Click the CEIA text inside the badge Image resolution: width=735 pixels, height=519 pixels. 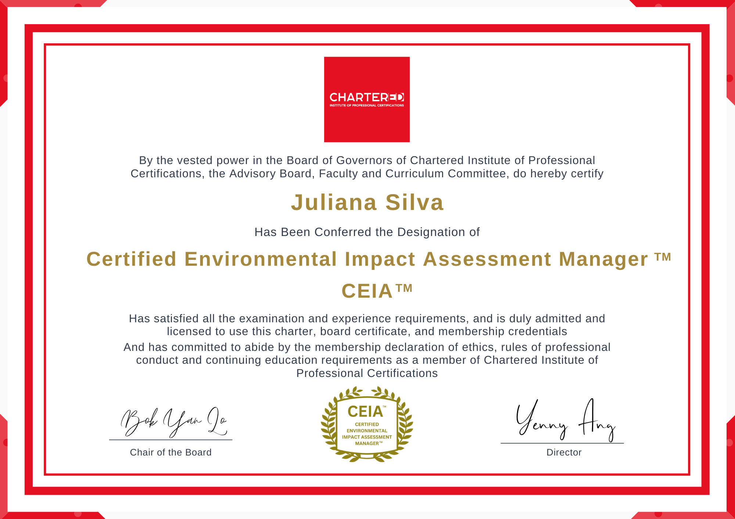[x=365, y=412]
